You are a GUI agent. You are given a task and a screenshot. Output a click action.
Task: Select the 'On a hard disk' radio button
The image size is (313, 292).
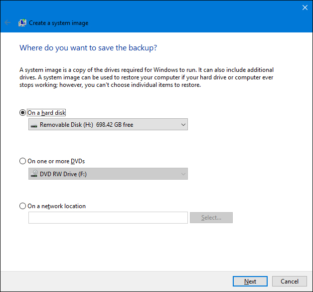(x=22, y=113)
